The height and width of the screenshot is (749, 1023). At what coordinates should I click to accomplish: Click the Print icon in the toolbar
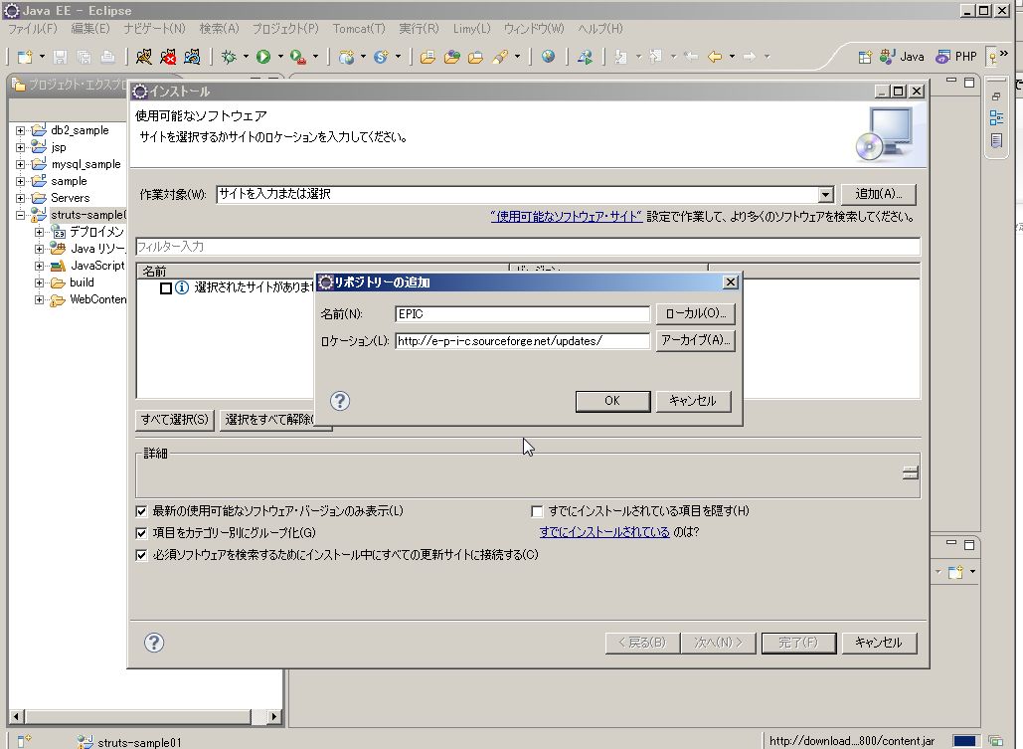point(107,57)
